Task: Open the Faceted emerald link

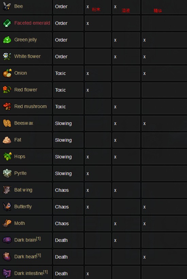Action: (x=32, y=23)
